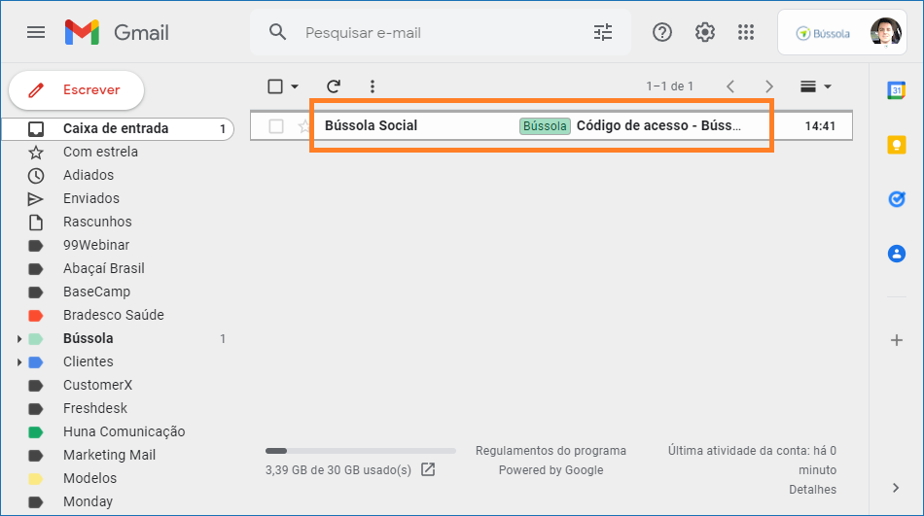The height and width of the screenshot is (516, 924).
Task: Open the select dropdown arrow
Action: (x=295, y=86)
